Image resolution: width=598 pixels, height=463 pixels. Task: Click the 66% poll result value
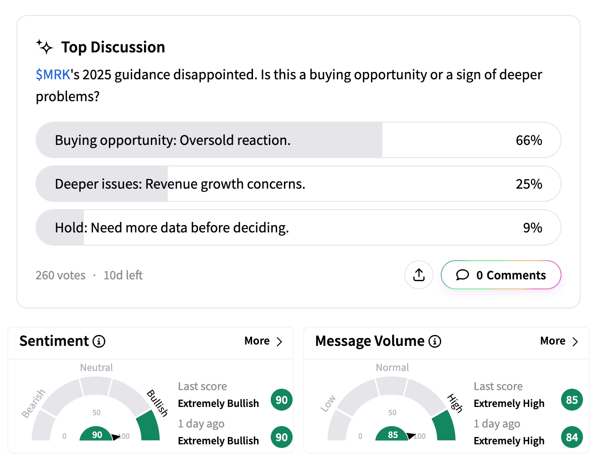tap(529, 140)
